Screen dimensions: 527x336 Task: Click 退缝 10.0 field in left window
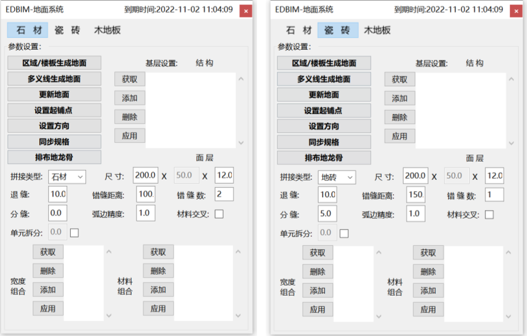point(57,194)
